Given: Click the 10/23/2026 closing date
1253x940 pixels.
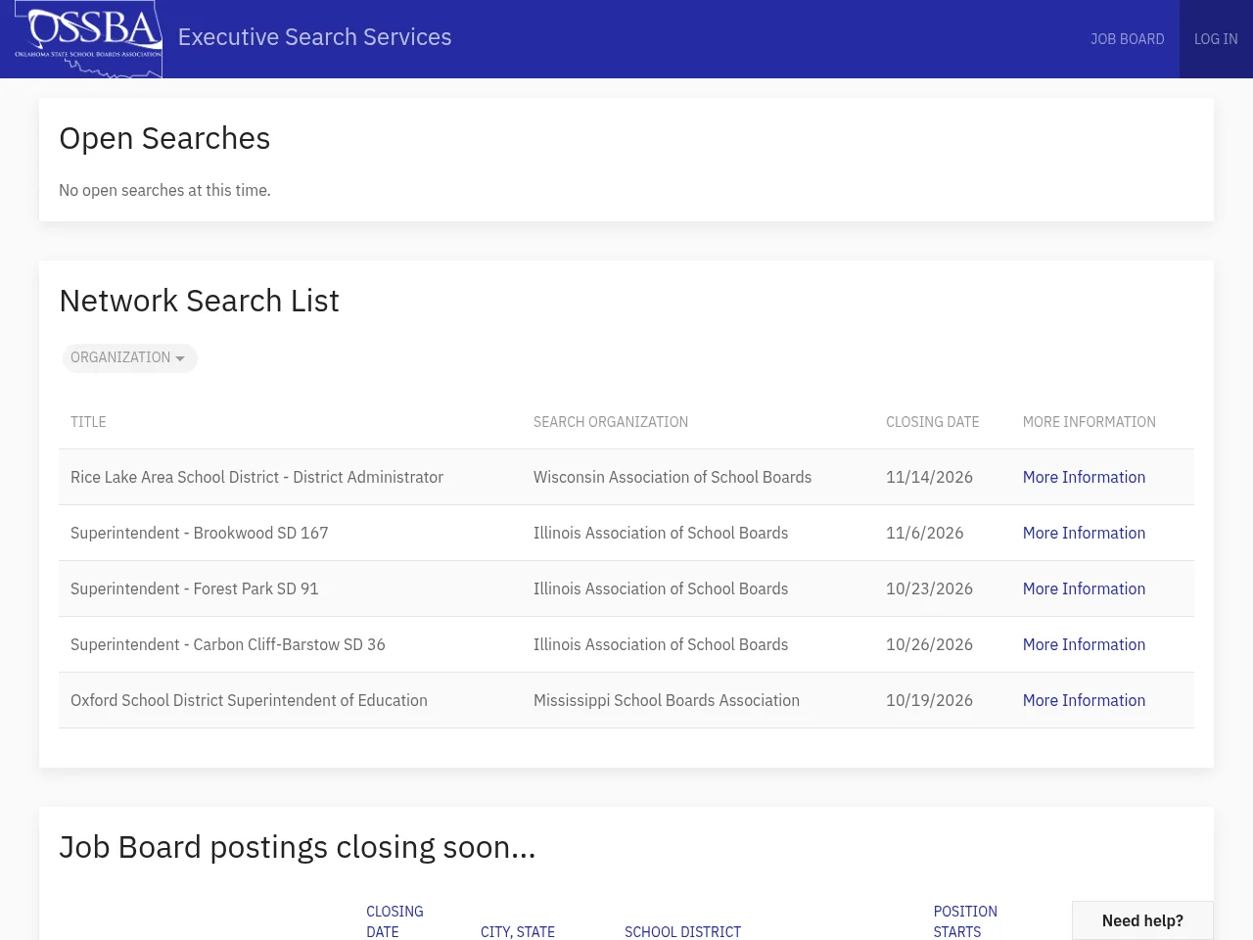Looking at the screenshot, I should pos(929,588).
